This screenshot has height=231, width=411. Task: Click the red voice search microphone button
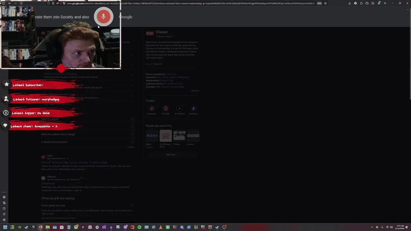point(103,17)
